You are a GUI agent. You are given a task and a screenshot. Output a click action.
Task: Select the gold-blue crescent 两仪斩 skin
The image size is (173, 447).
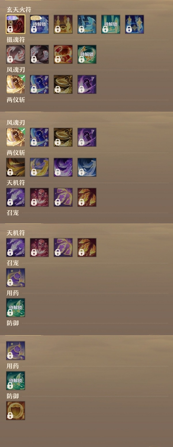point(39,167)
